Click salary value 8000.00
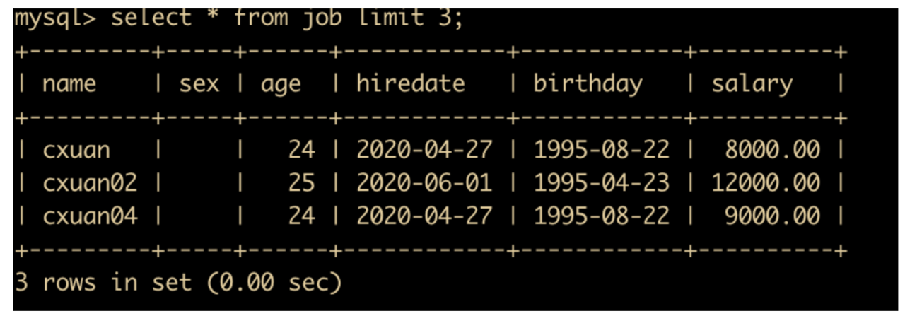This screenshot has width=905, height=316. 772,150
